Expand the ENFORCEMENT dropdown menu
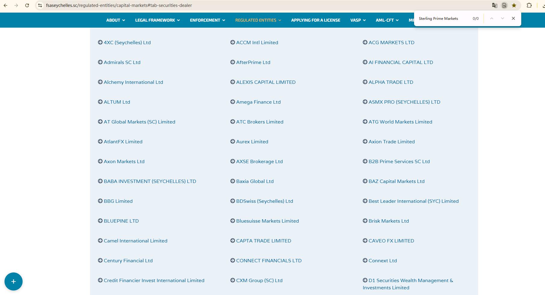 coord(207,20)
